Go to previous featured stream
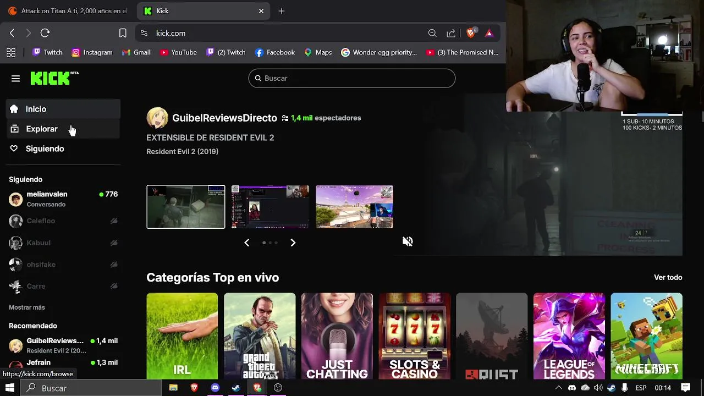The width and height of the screenshot is (704, 396). [246, 243]
